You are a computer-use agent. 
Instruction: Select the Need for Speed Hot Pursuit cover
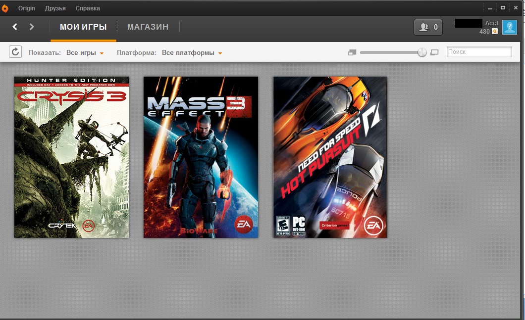(x=330, y=157)
